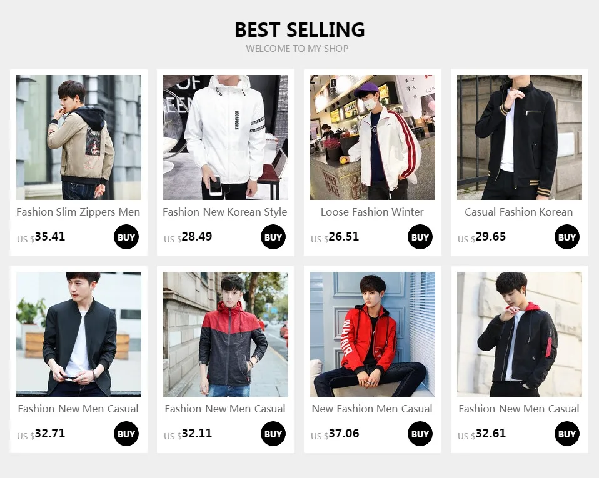Screen dimensions: 599x478
Task: Open 'Fashion Slim Zippers Men' title link
Action: coord(78,212)
